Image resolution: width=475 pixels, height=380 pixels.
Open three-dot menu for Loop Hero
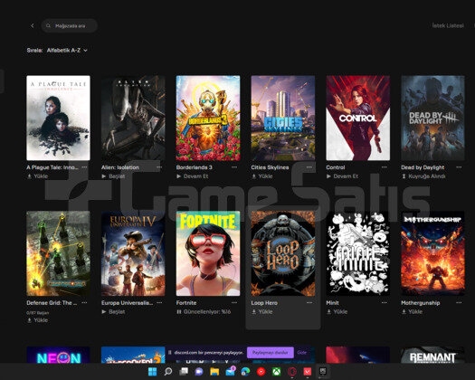309,303
